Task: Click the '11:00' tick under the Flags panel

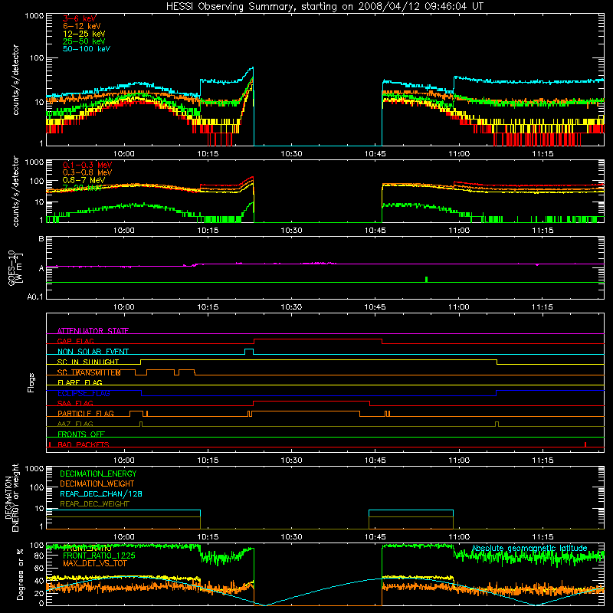Action: point(458,461)
